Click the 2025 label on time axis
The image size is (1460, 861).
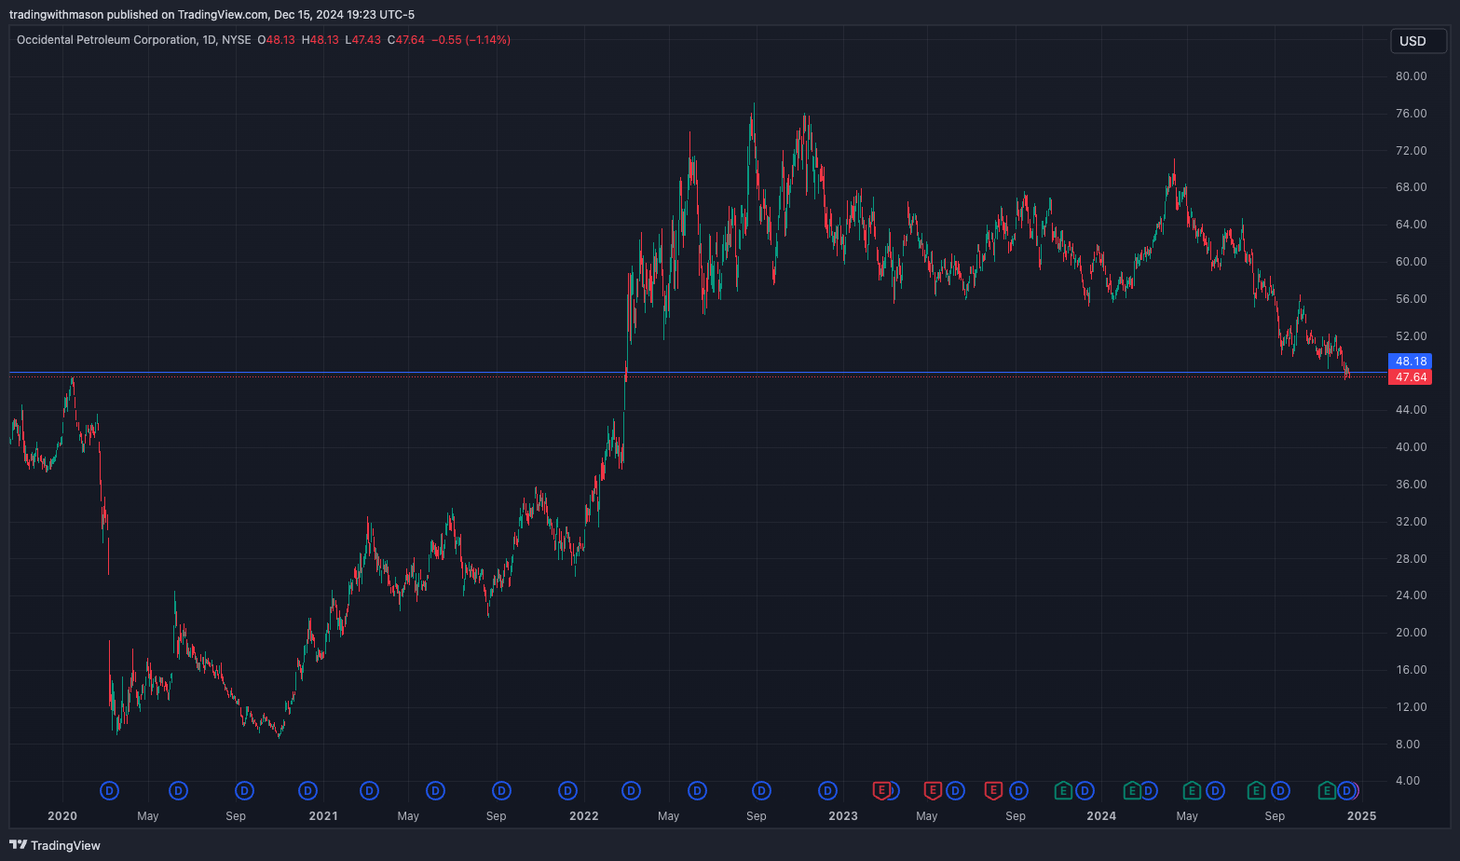[1361, 816]
